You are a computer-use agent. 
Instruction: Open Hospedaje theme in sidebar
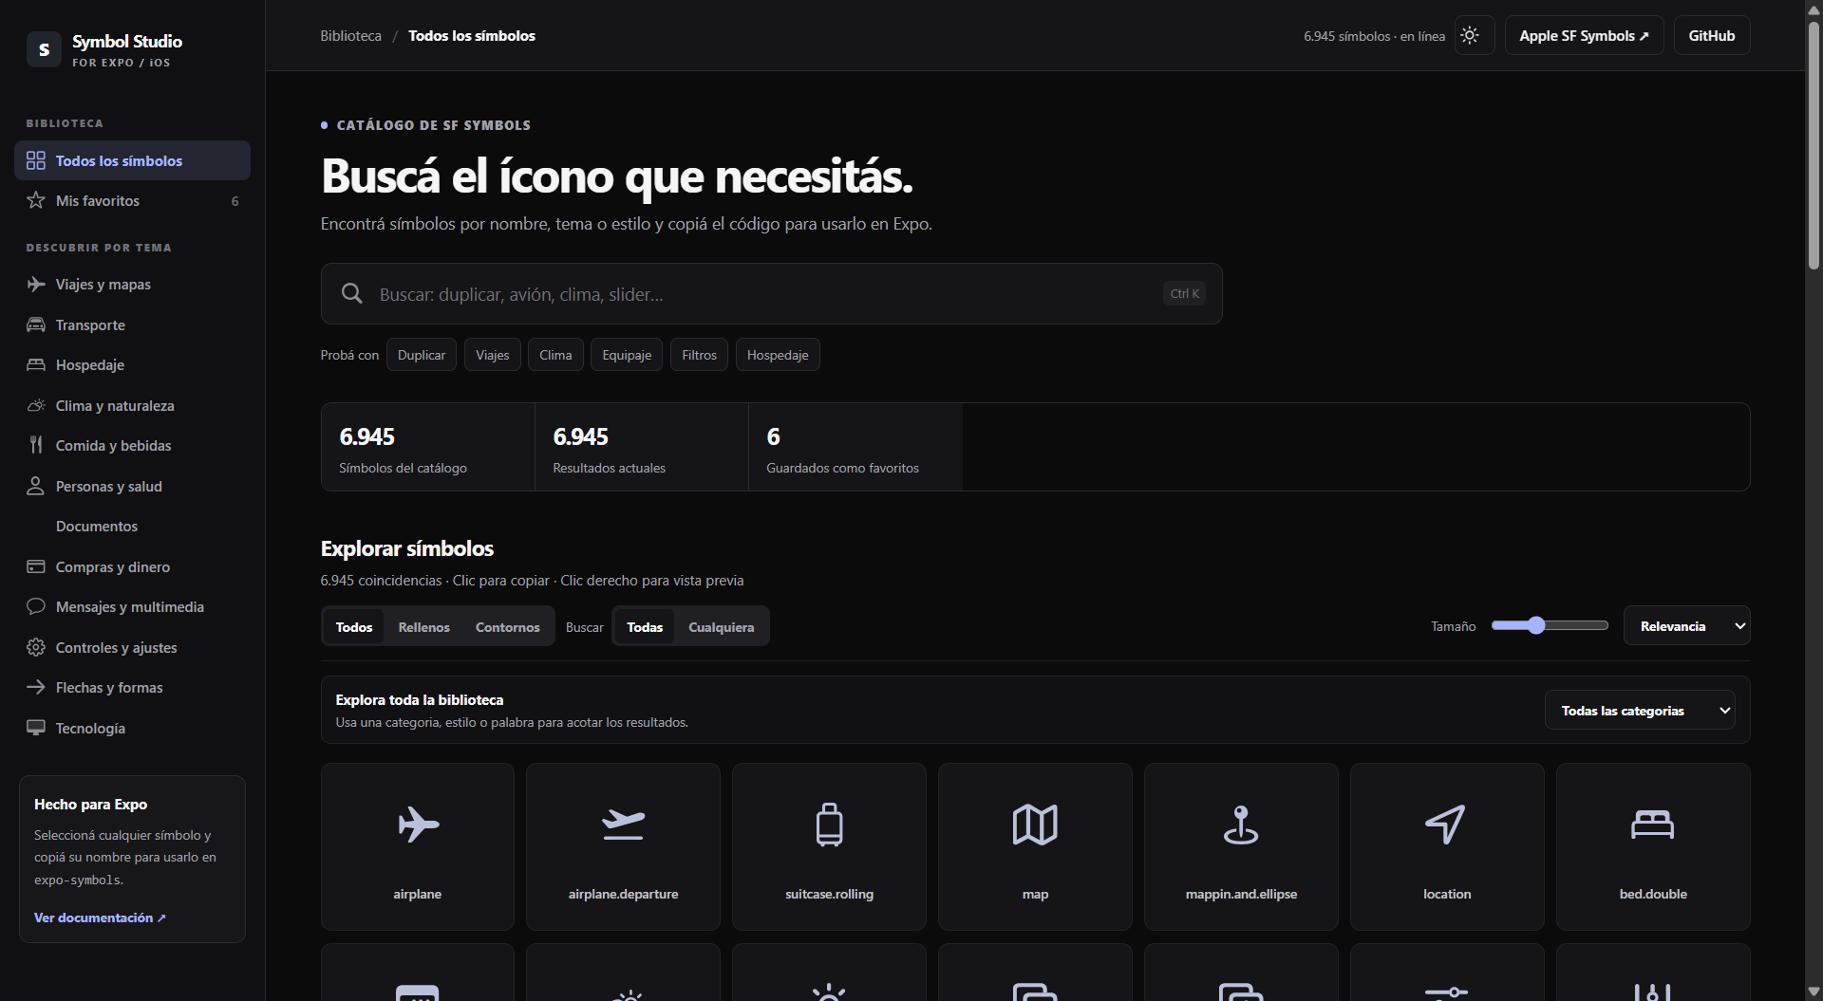click(132, 365)
